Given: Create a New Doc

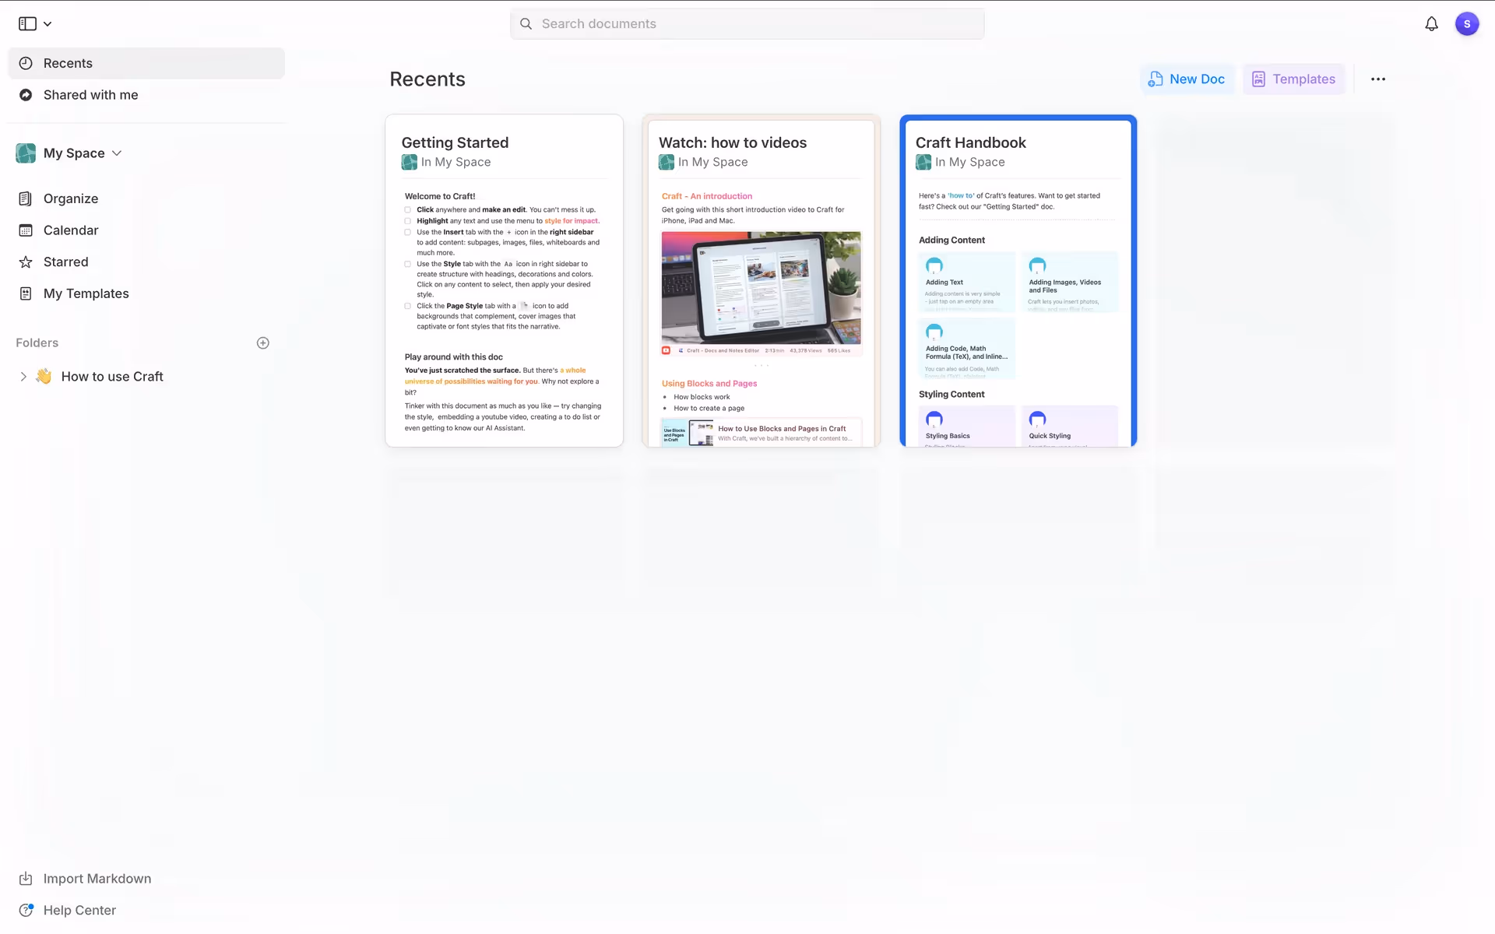Looking at the screenshot, I should (x=1187, y=79).
